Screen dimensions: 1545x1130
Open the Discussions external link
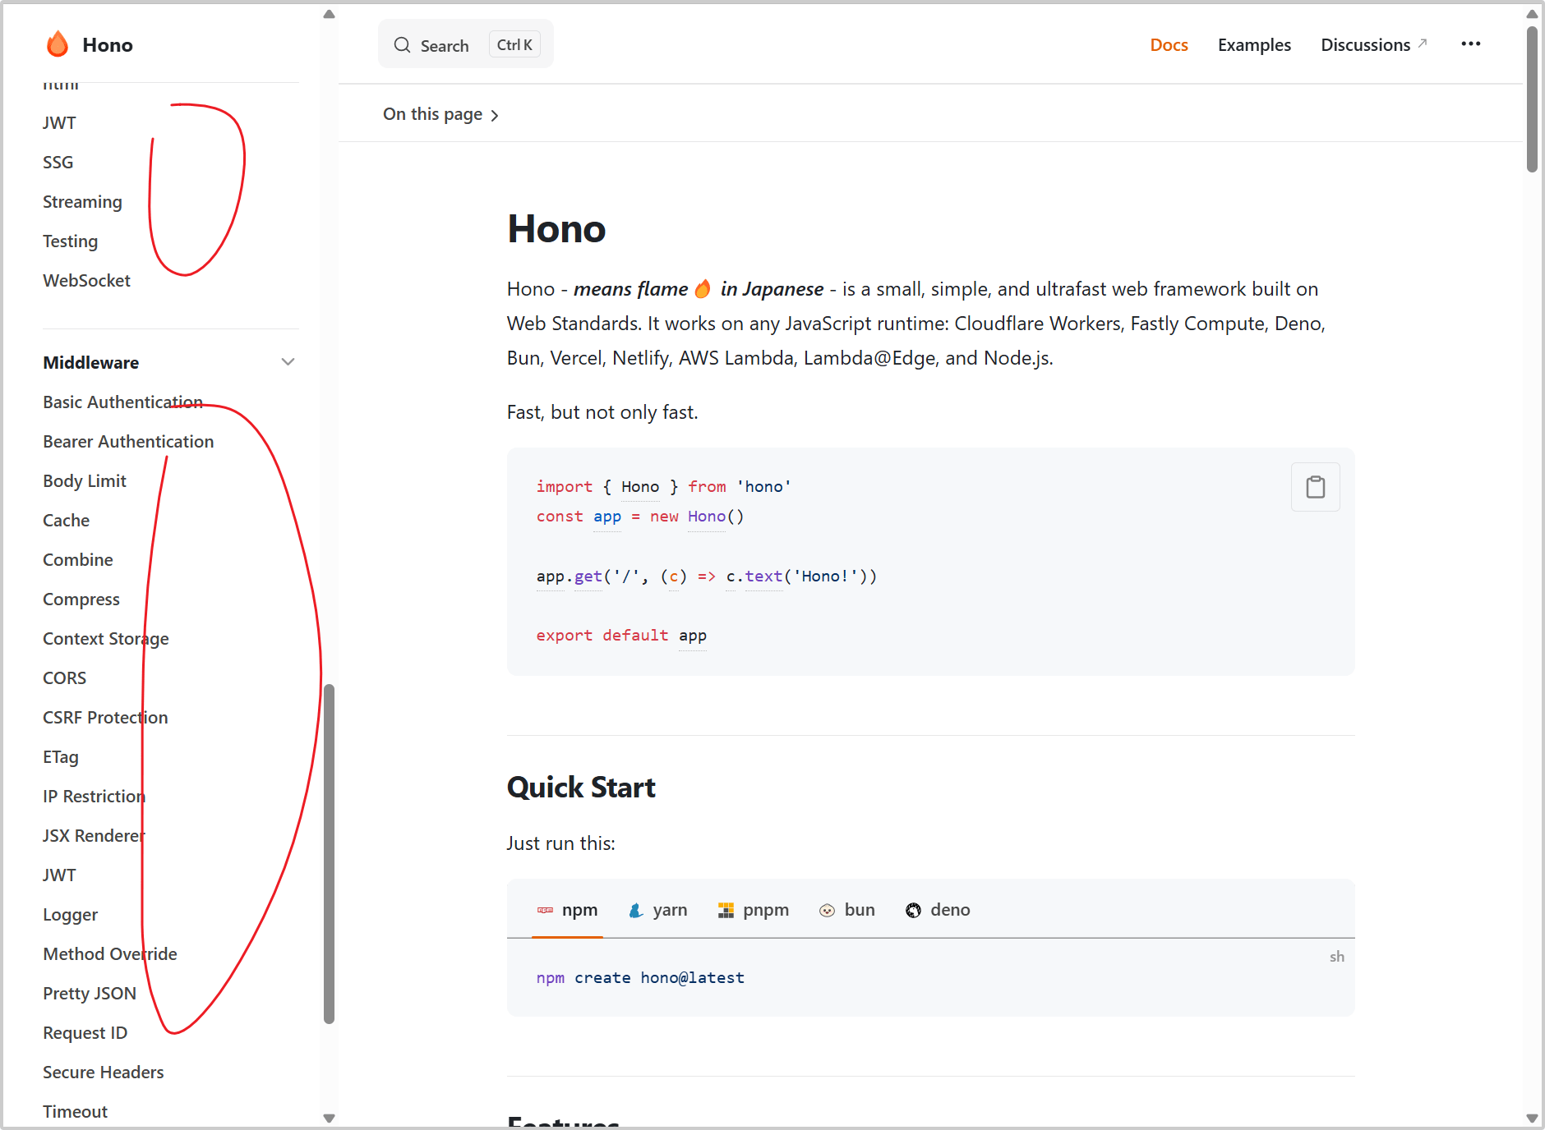[1373, 45]
